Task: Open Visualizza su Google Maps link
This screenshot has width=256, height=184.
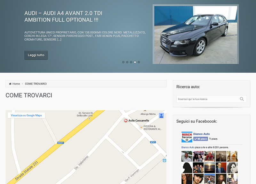Action: 26,115
